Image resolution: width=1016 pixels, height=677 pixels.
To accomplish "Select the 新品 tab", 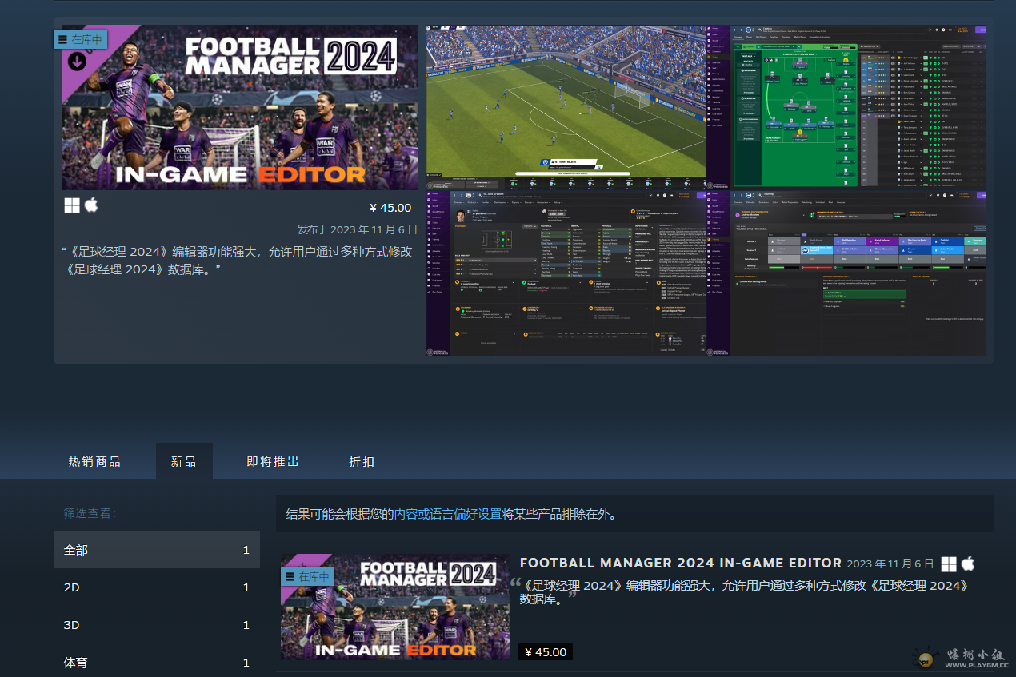I will (183, 461).
